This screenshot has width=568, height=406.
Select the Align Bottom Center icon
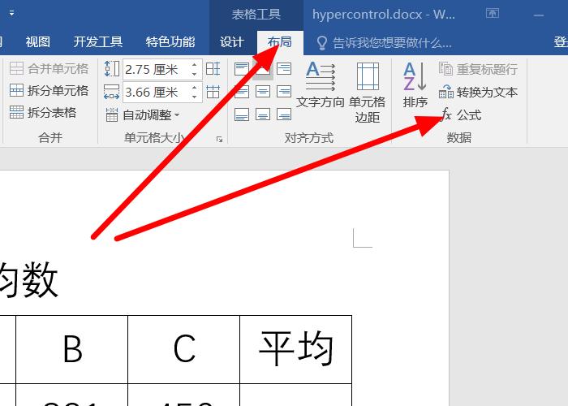click(x=263, y=114)
